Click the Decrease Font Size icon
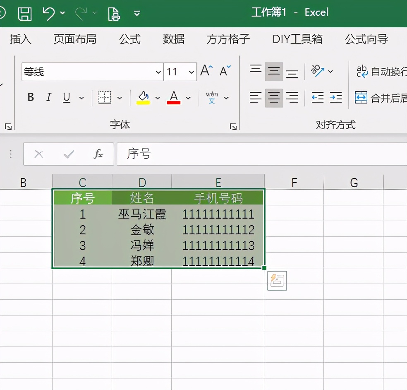 (x=225, y=71)
